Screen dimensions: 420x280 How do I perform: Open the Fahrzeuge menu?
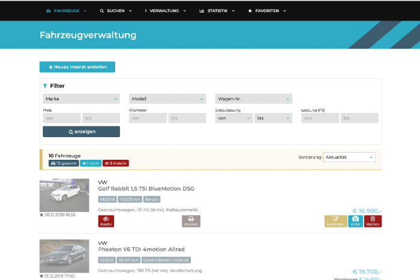coord(67,11)
